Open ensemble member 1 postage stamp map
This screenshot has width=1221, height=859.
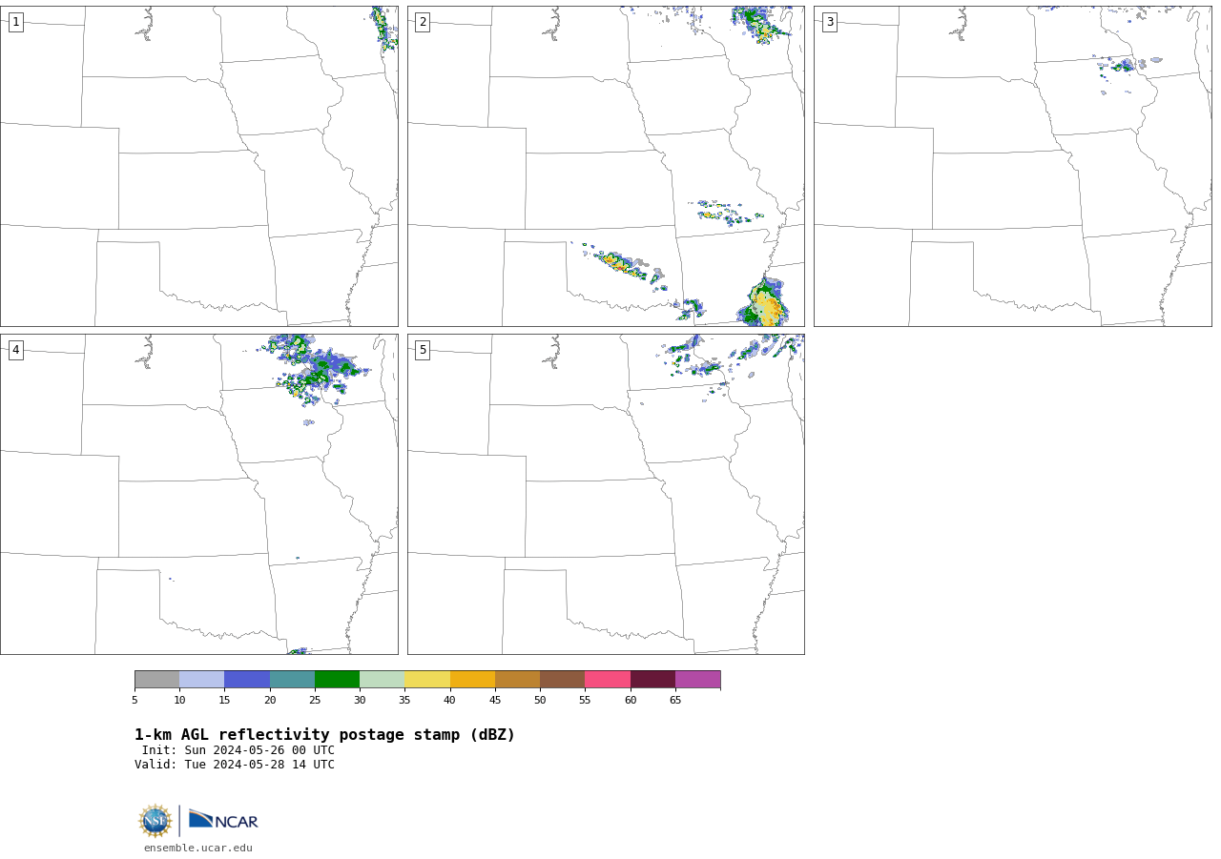point(199,166)
